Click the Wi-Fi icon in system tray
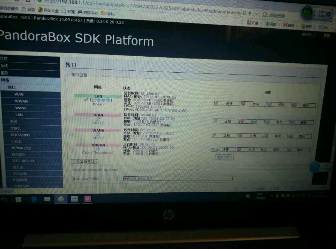 248,196
